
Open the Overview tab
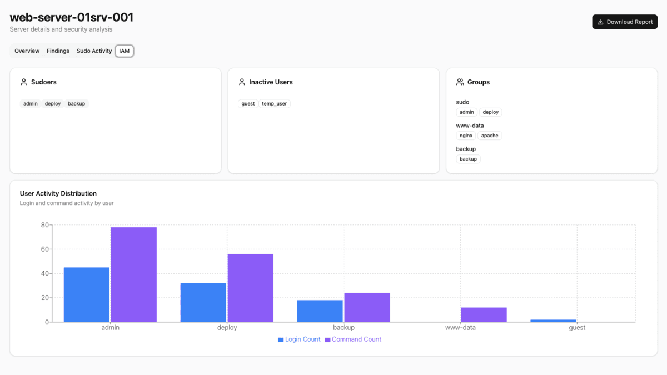27,51
